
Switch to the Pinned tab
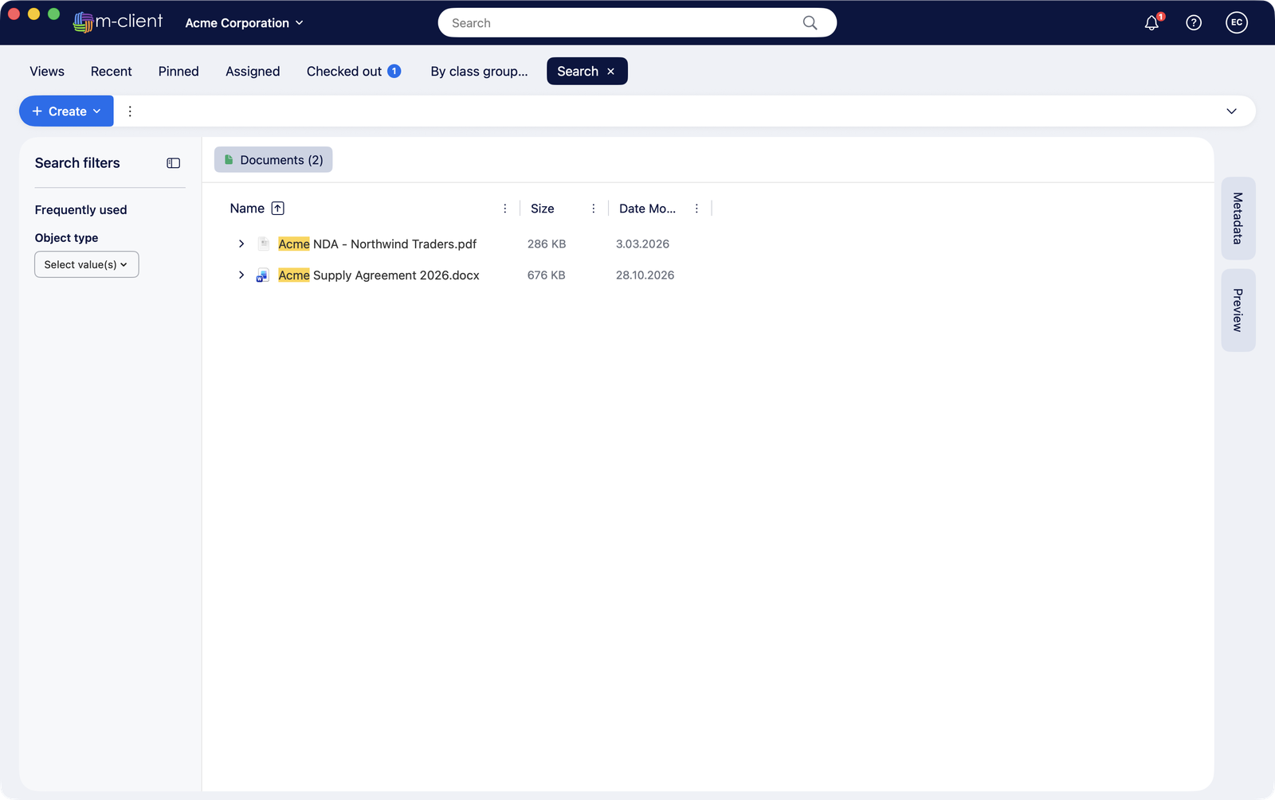(178, 72)
